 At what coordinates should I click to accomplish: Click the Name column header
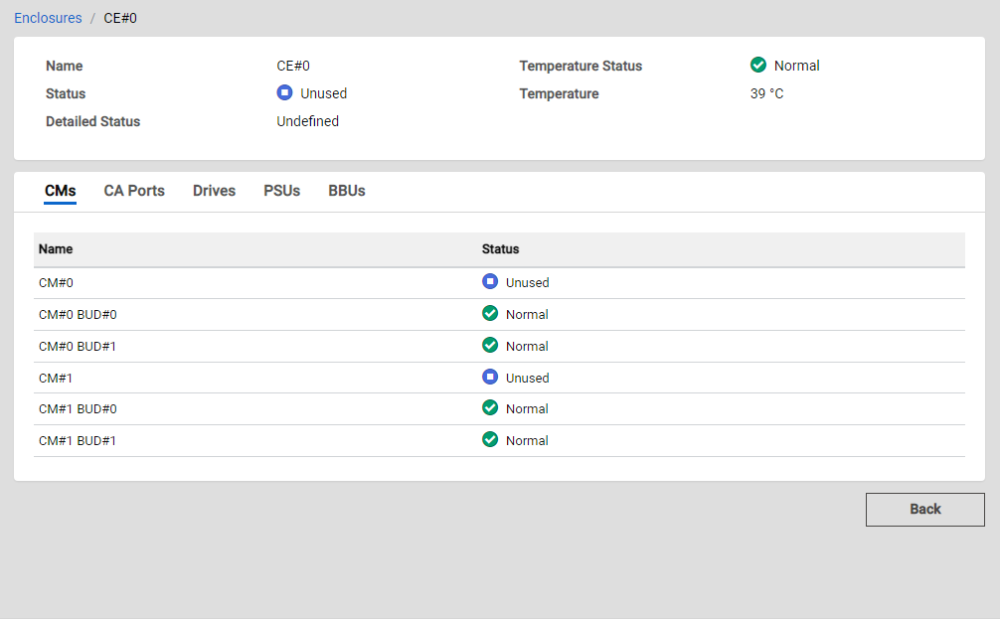[56, 249]
